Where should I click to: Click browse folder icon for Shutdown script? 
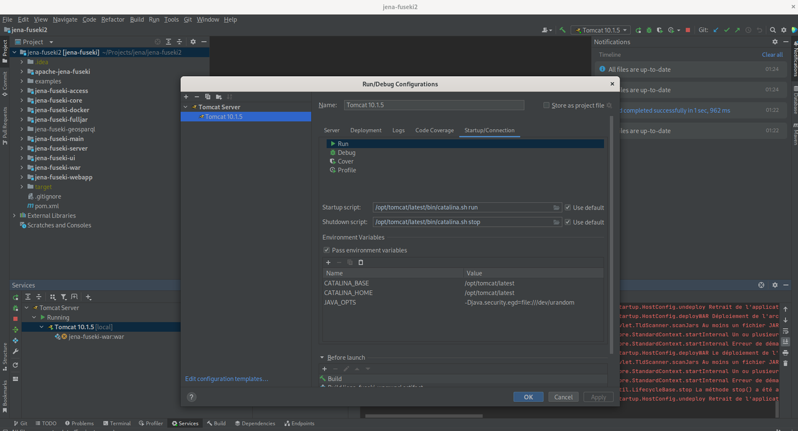556,222
